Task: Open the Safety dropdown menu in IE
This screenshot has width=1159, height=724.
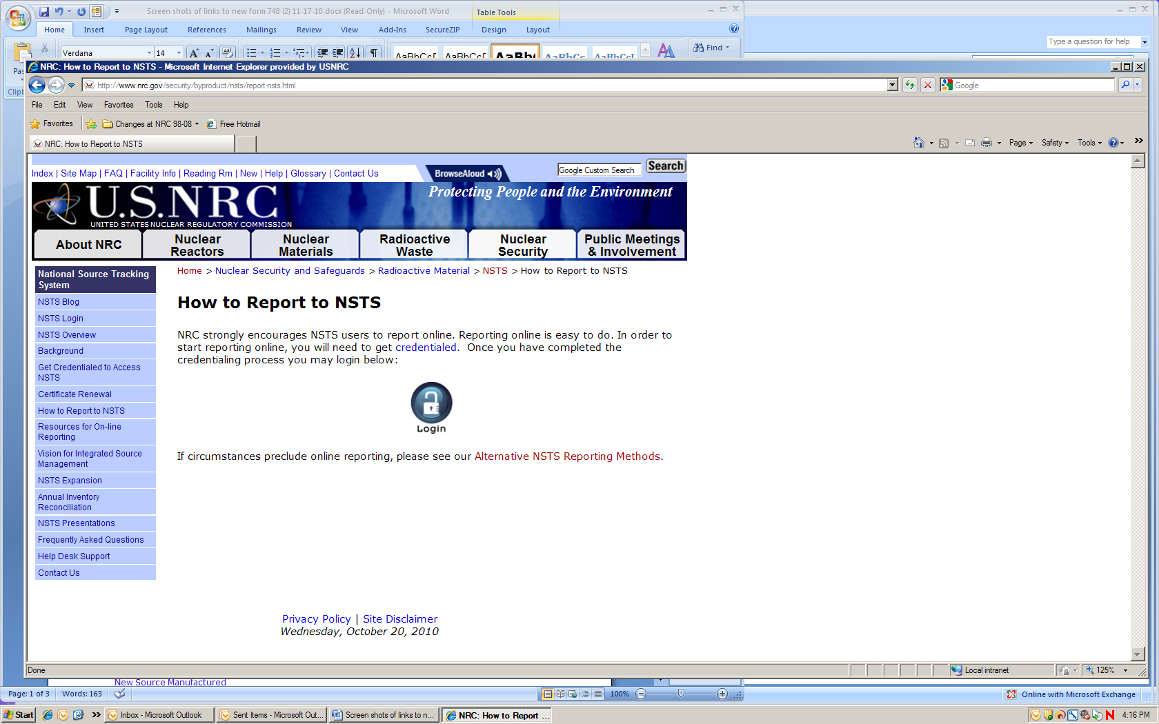Action: pos(1055,143)
